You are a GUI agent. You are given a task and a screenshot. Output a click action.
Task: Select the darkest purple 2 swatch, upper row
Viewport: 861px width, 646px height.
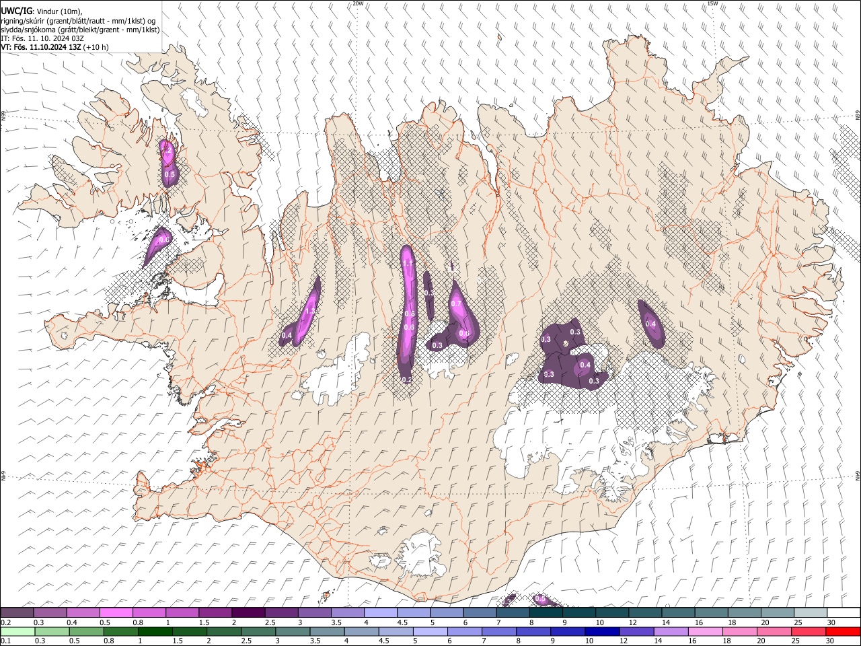(248, 613)
